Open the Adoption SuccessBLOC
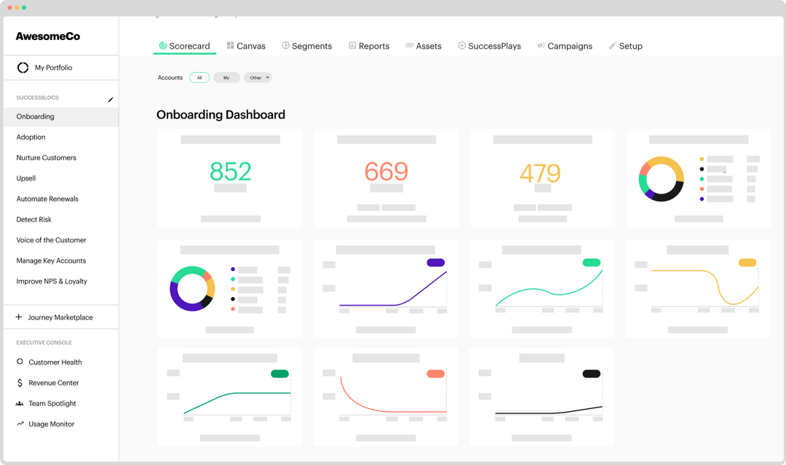 [31, 137]
